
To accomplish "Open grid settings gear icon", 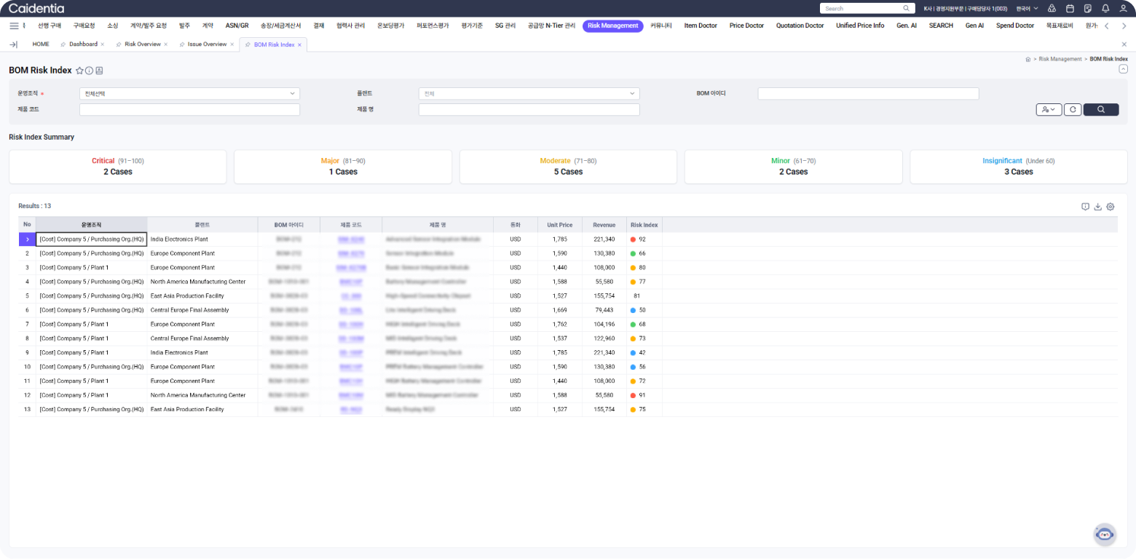I will (x=1111, y=207).
